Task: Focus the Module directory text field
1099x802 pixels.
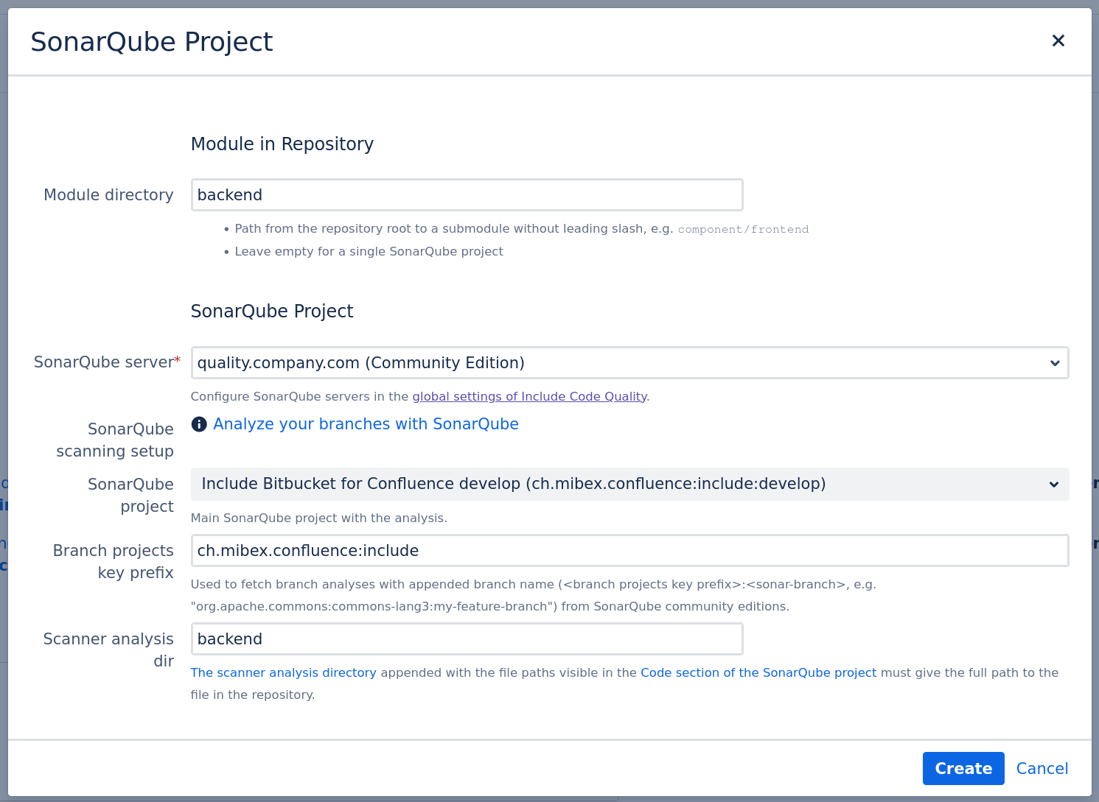Action: click(467, 195)
